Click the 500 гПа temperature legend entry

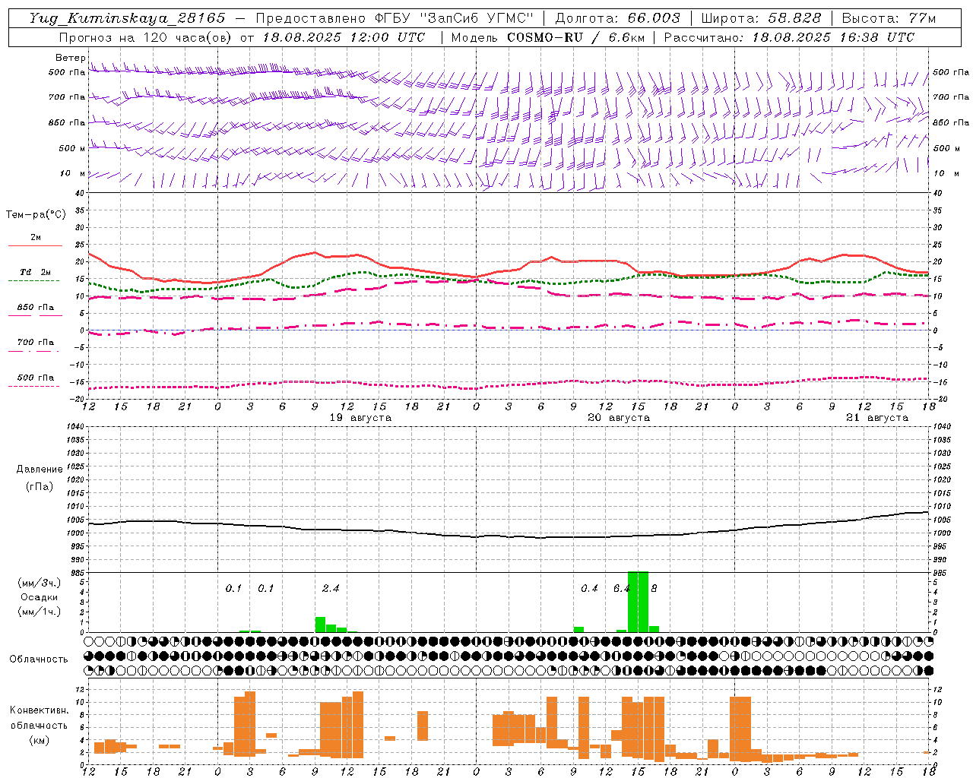tap(36, 378)
